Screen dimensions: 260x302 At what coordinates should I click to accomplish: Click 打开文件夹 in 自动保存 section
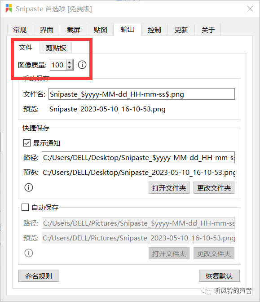point(169,253)
